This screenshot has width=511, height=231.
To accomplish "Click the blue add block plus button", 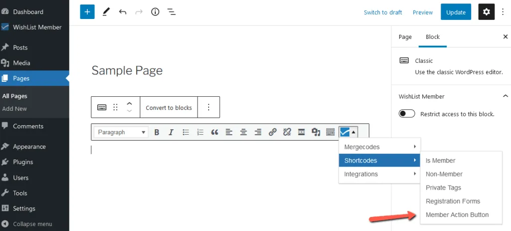I will (x=87, y=12).
